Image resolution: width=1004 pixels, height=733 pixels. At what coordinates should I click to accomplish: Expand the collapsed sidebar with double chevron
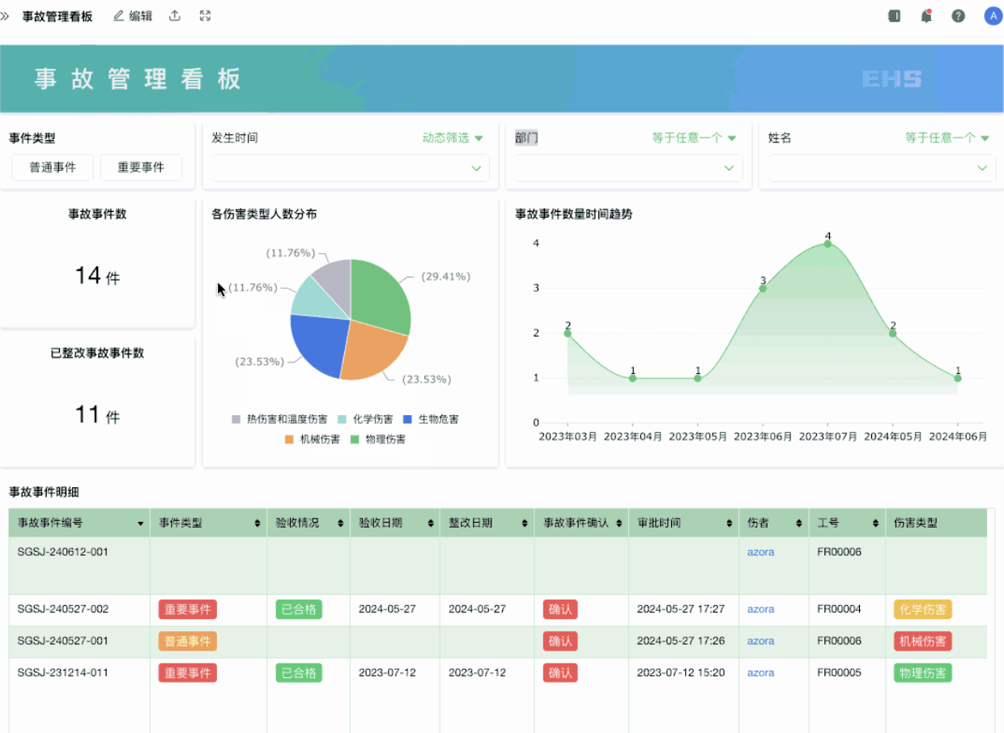tap(6, 16)
